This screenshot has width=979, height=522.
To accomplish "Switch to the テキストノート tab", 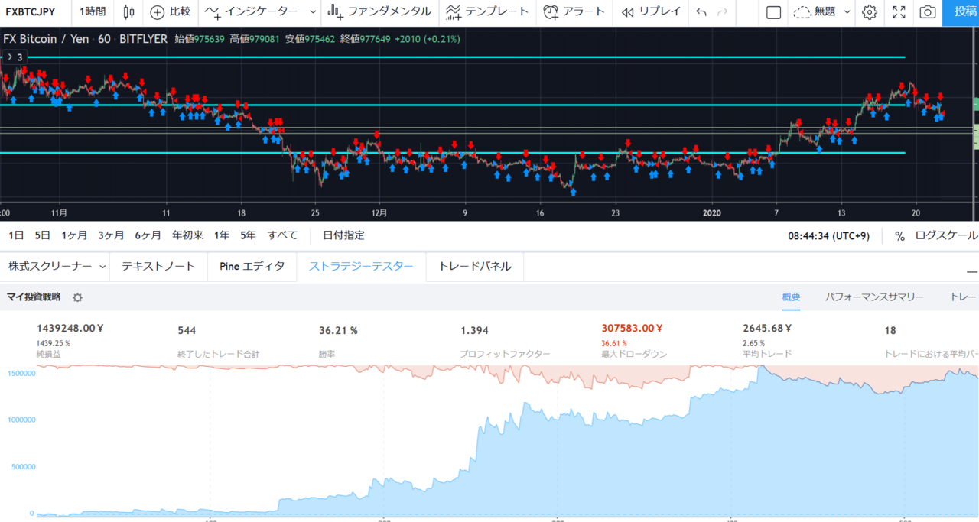I will point(158,267).
